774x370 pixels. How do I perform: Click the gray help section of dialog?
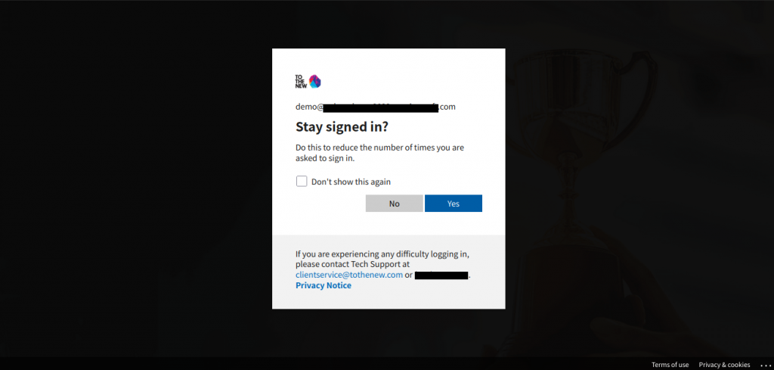tap(389, 272)
